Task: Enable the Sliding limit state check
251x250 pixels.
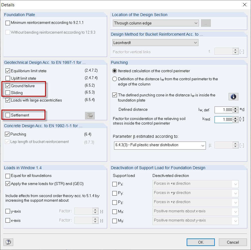Action: pos(7,93)
